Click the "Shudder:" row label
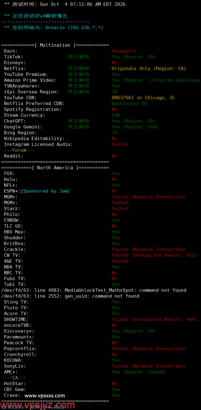The image size is (201, 410). [15, 238]
